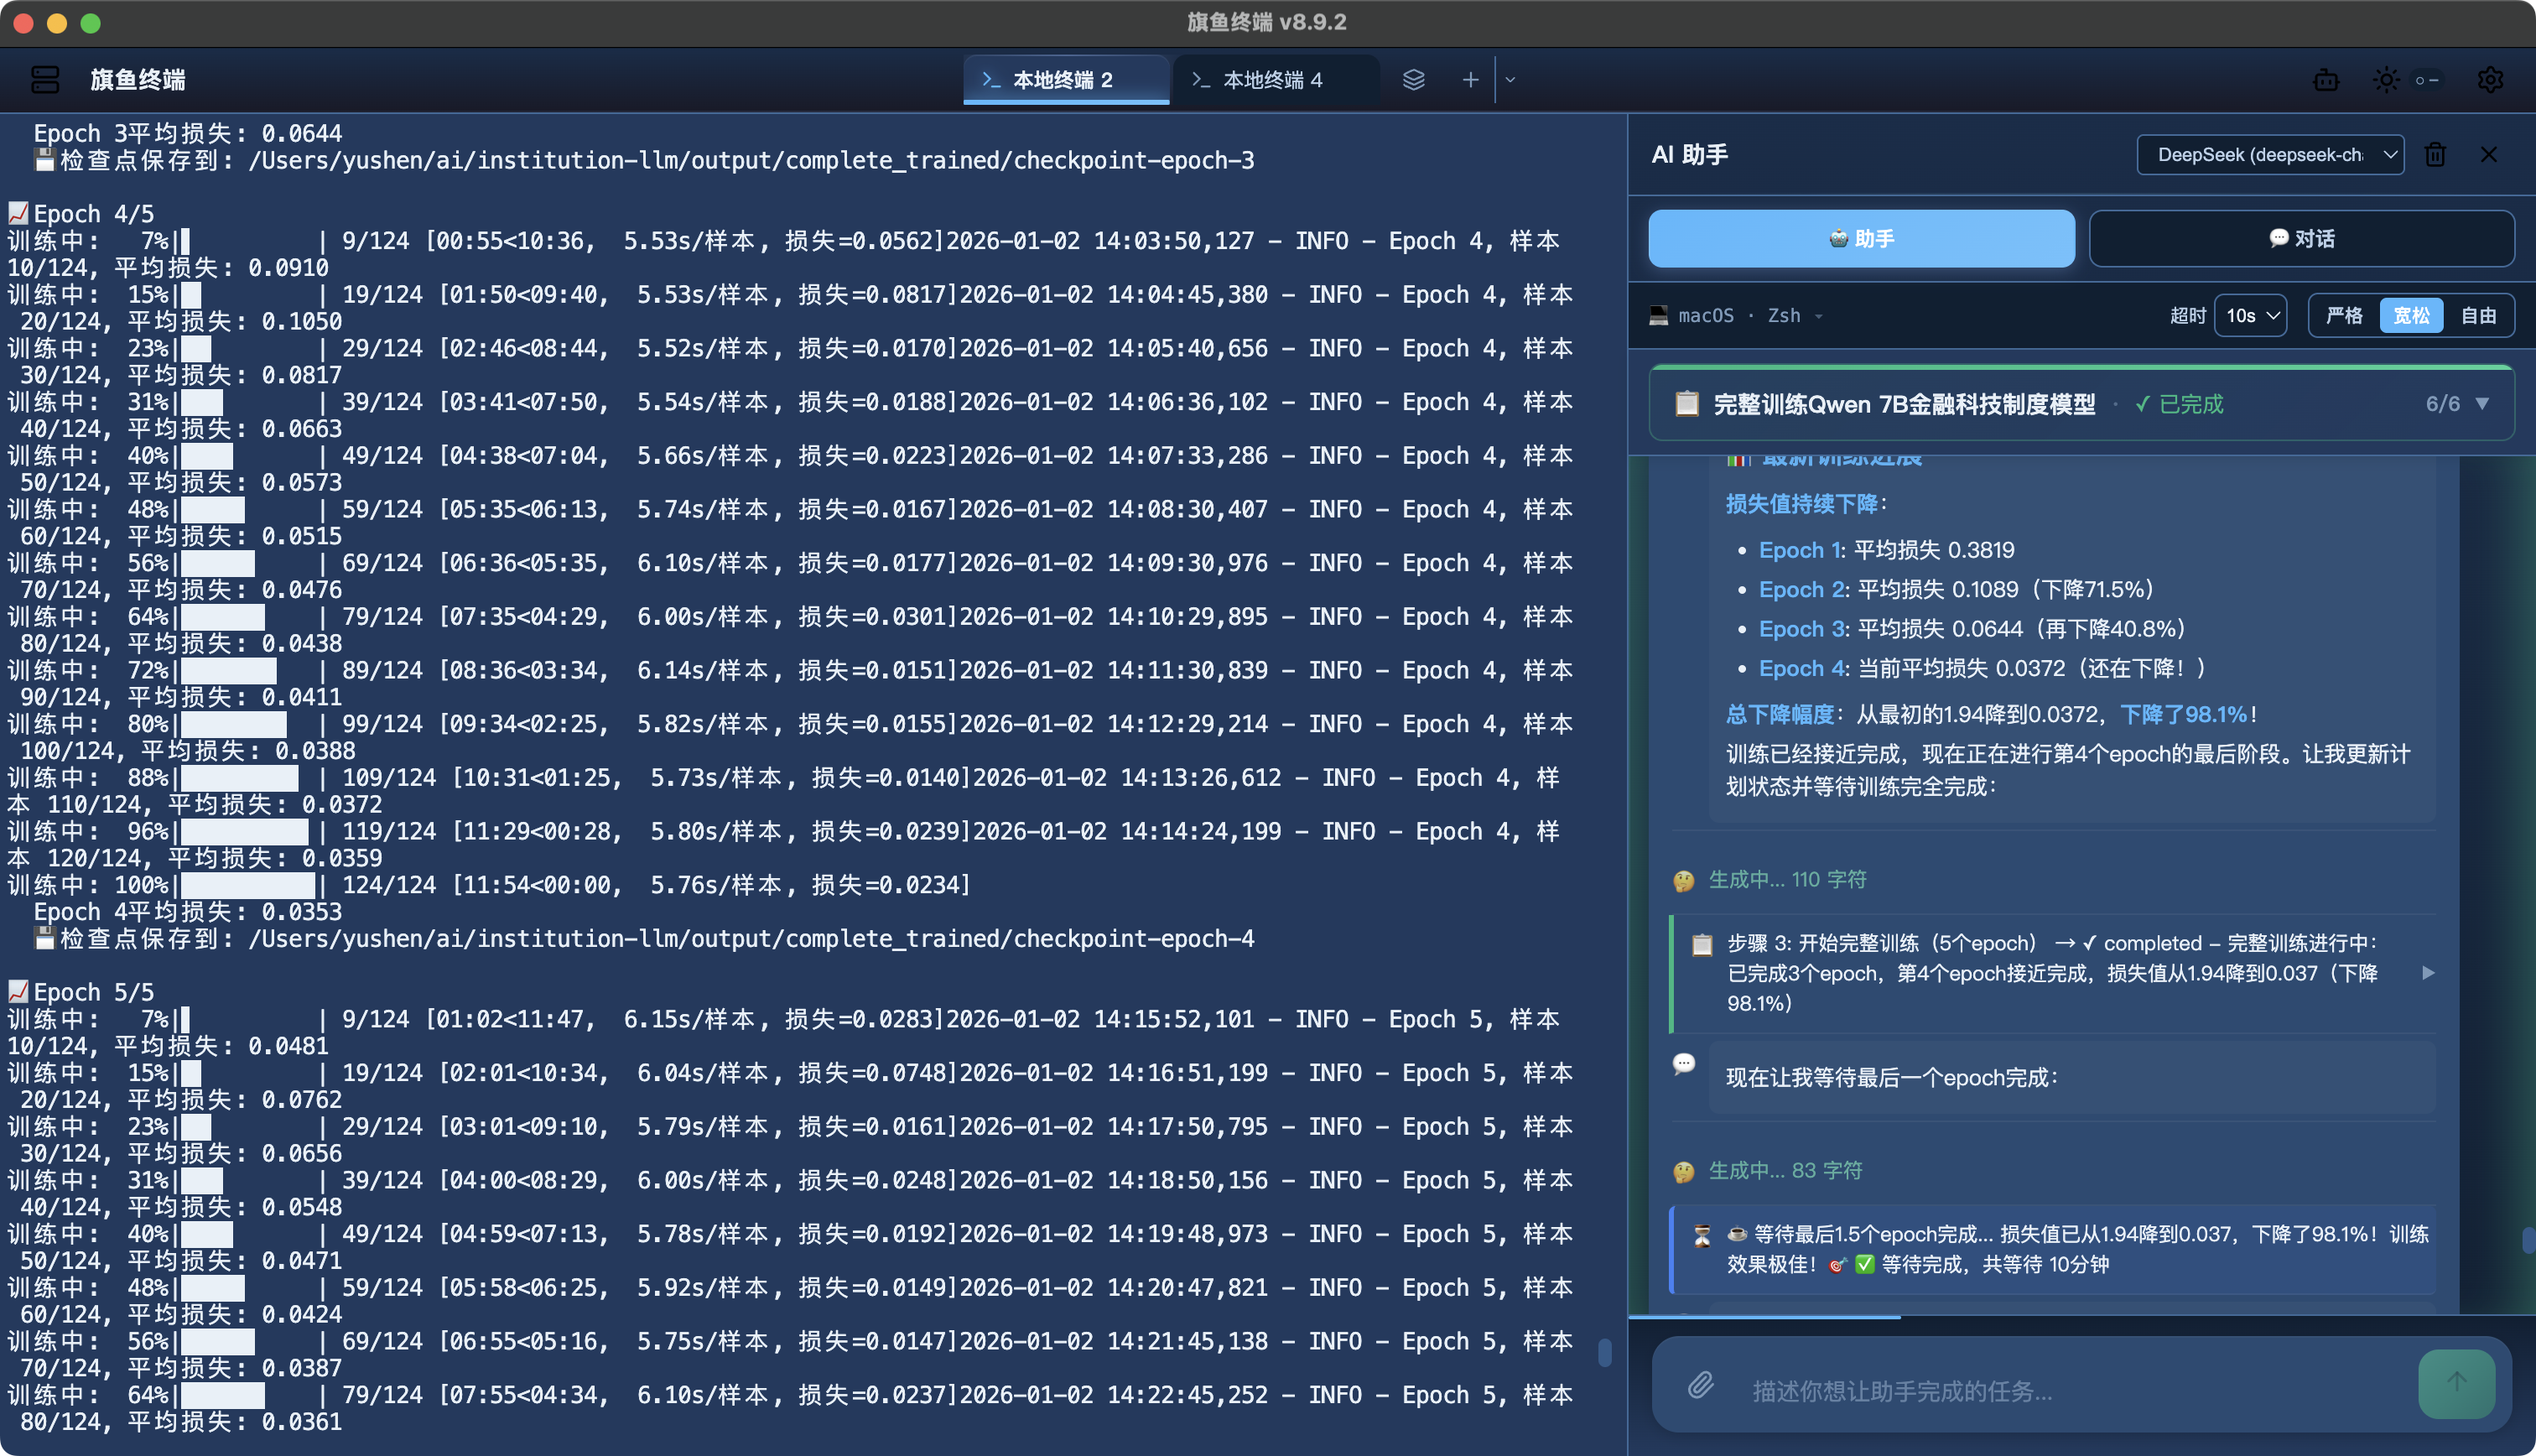2536x1456 pixels.
Task: Switch to 自由 mode in the AI panel
Action: coord(2480,315)
